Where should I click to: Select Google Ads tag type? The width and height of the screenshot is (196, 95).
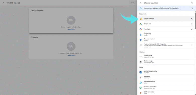(166, 24)
